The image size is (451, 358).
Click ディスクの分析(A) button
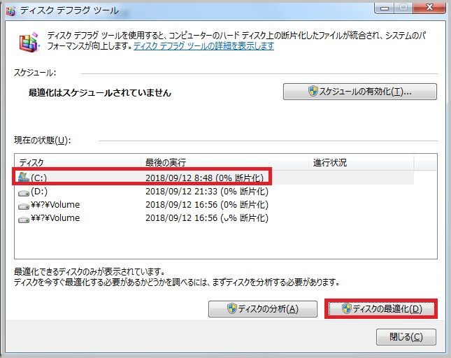point(263,309)
